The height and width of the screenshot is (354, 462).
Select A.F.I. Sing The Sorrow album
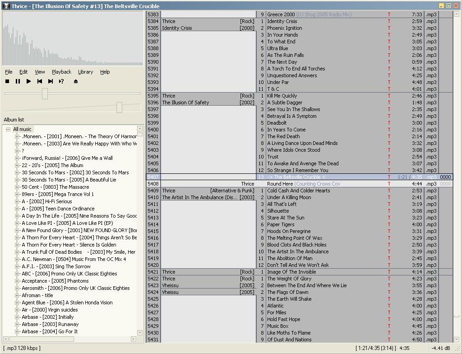(56, 266)
